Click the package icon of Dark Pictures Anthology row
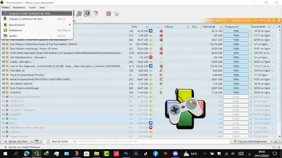The width and height of the screenshot is (282, 158). [x=7, y=88]
